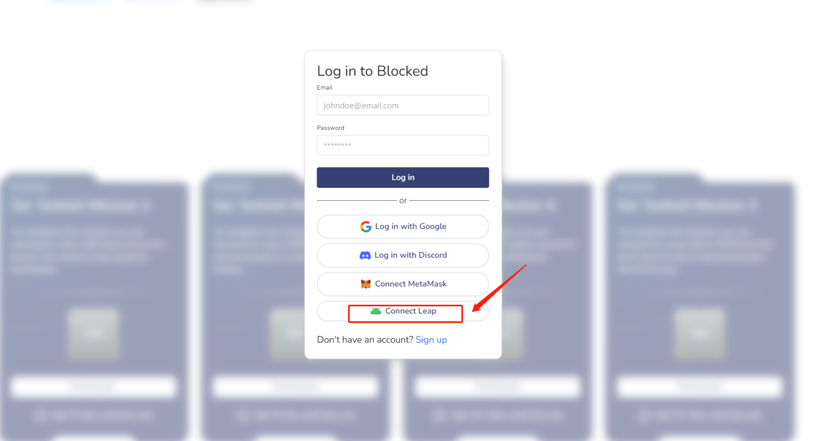Click blurred thumbnail in rightmost background card

(x=699, y=334)
